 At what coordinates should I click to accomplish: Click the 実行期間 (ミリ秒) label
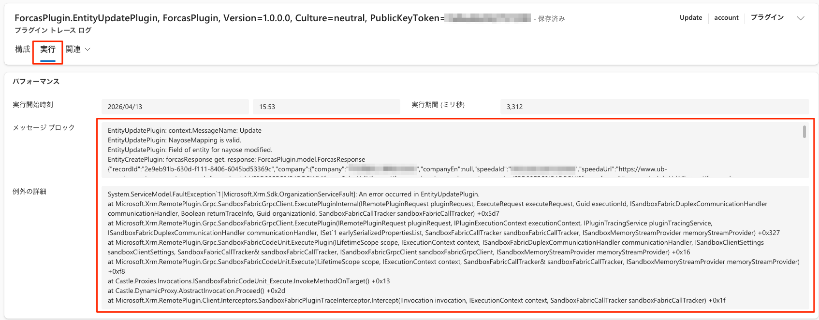point(438,105)
